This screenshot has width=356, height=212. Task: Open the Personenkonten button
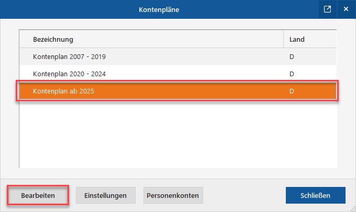pos(173,195)
